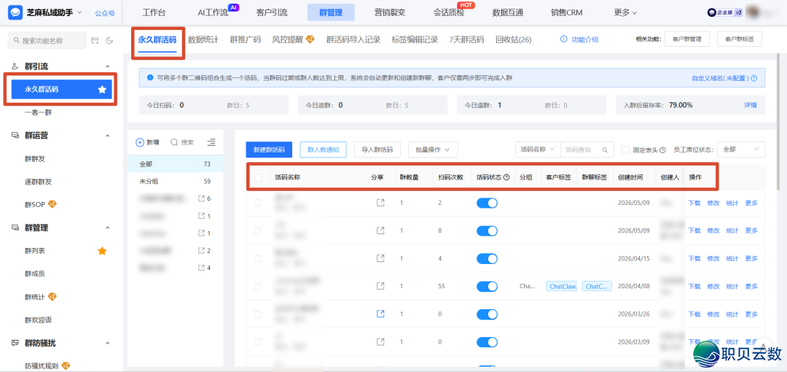
Task: Click the 新增 plus icon in the group panel
Action: coord(140,142)
